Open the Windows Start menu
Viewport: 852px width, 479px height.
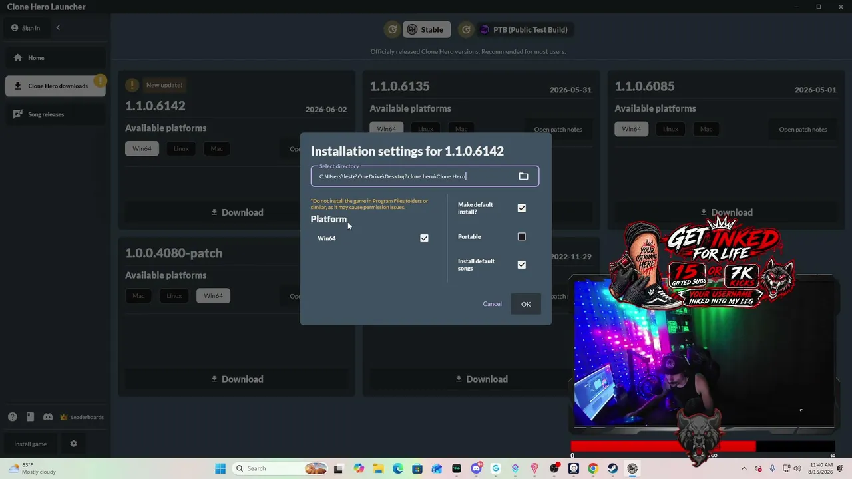coord(220,468)
